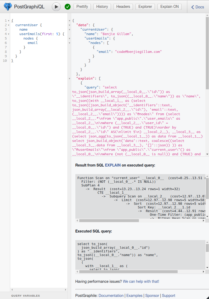Click 'nodes {' on line 5 of the query
The image size is (209, 299).
coord(31,38)
